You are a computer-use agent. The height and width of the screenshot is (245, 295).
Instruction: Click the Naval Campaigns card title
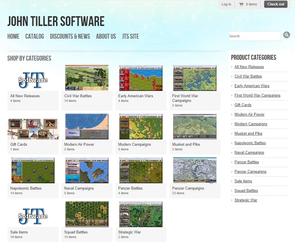[x=79, y=188]
